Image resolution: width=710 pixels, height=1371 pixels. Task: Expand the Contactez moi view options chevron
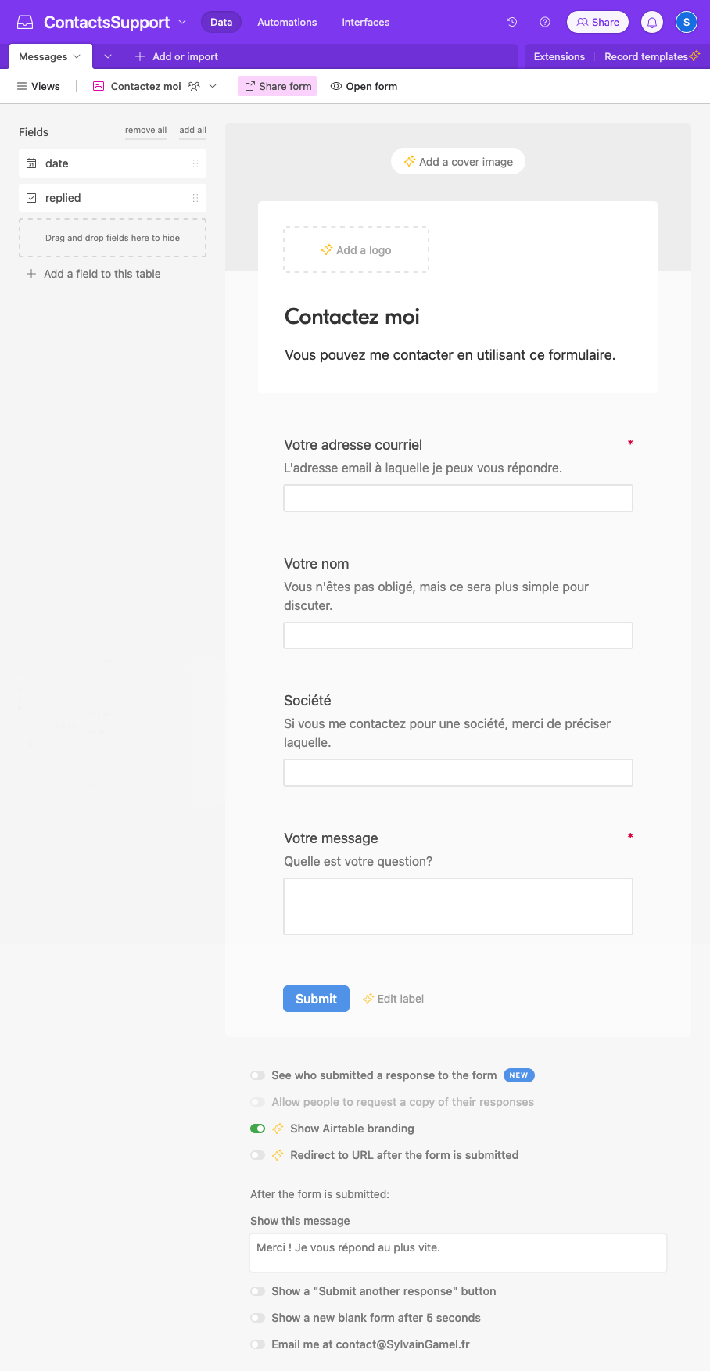[x=213, y=86]
